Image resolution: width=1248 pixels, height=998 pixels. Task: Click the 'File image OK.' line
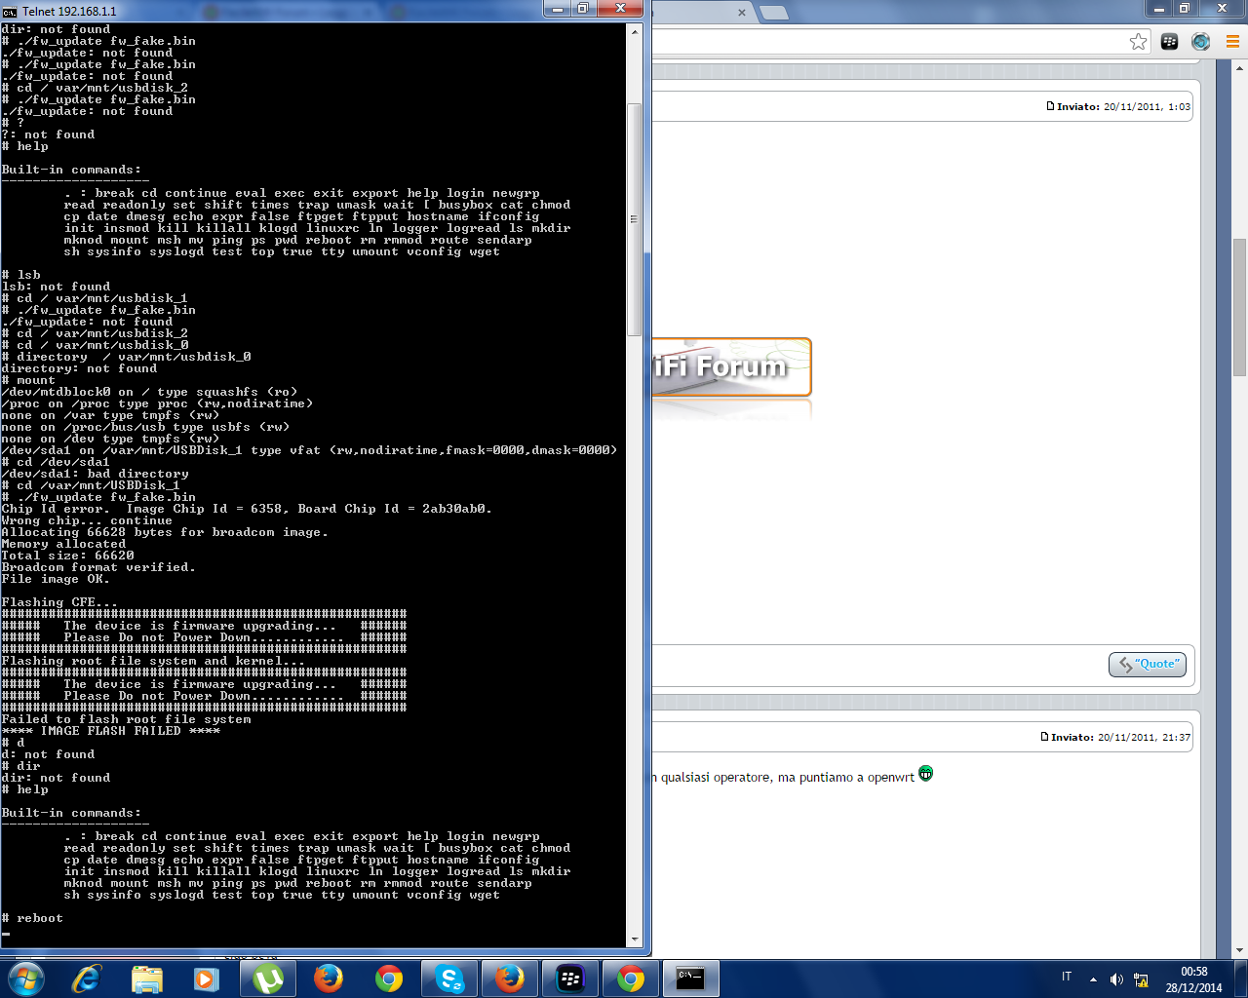coord(56,579)
